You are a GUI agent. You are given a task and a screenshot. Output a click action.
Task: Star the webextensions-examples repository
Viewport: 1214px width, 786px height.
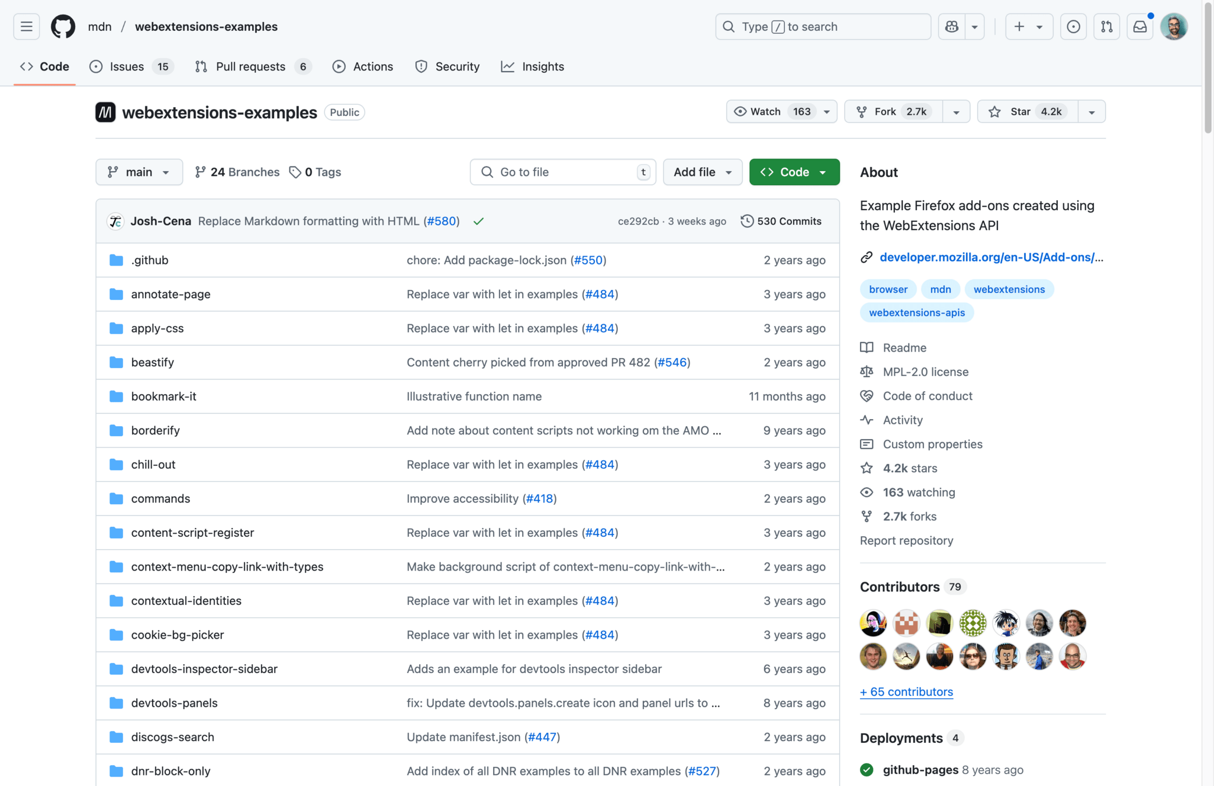(1027, 112)
